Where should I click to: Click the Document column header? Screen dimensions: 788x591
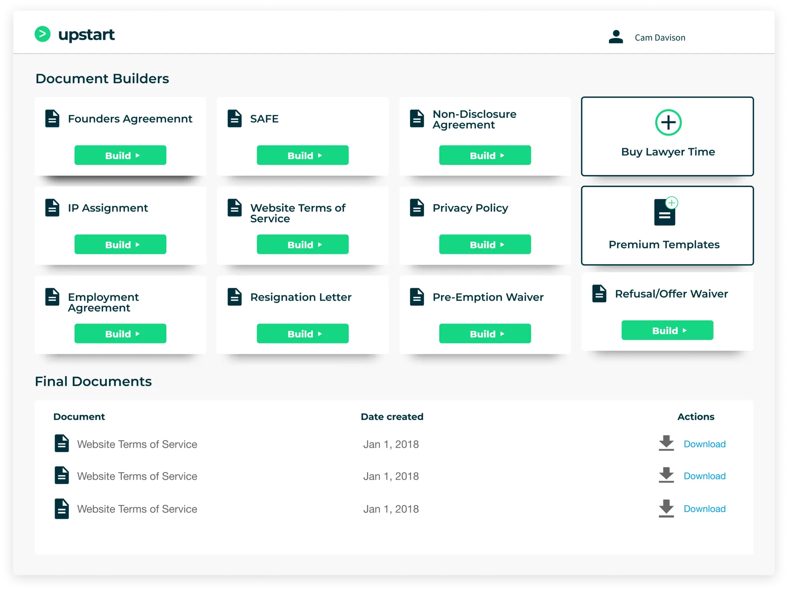pyautogui.click(x=79, y=416)
